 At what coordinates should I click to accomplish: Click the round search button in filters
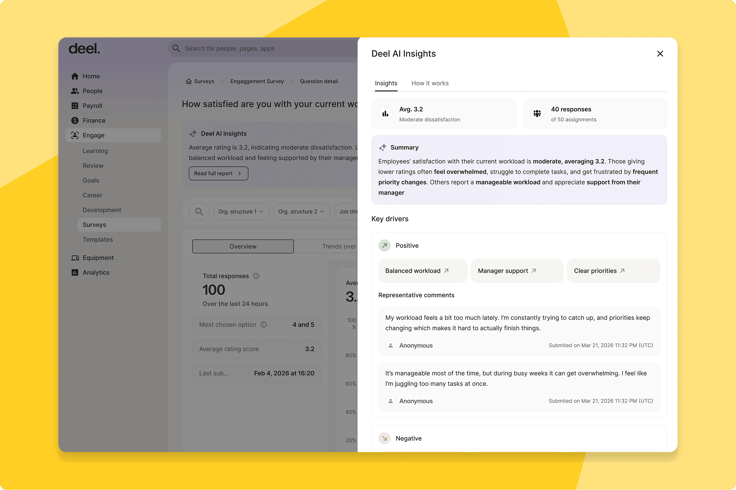click(199, 212)
